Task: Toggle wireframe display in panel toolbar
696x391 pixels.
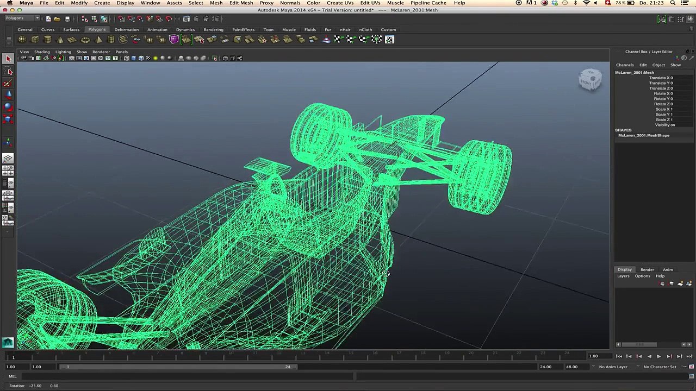Action: [x=127, y=58]
